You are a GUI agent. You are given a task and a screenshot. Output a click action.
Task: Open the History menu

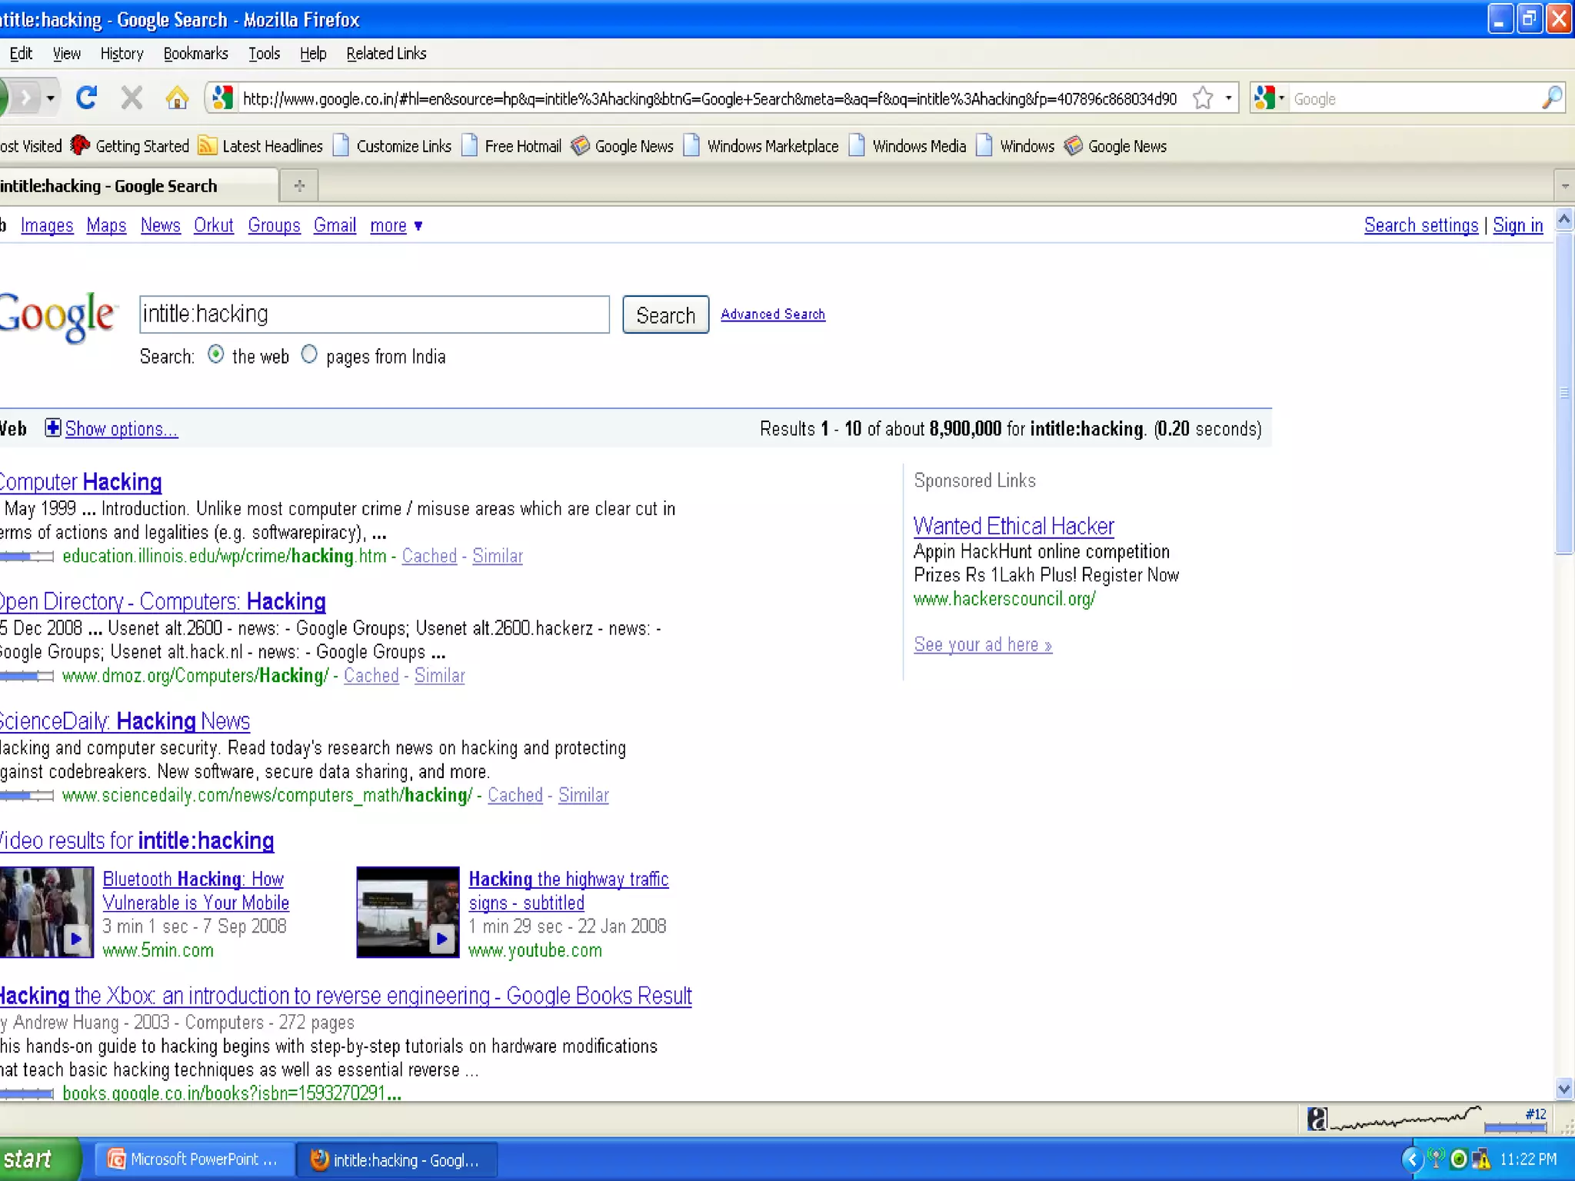[122, 53]
